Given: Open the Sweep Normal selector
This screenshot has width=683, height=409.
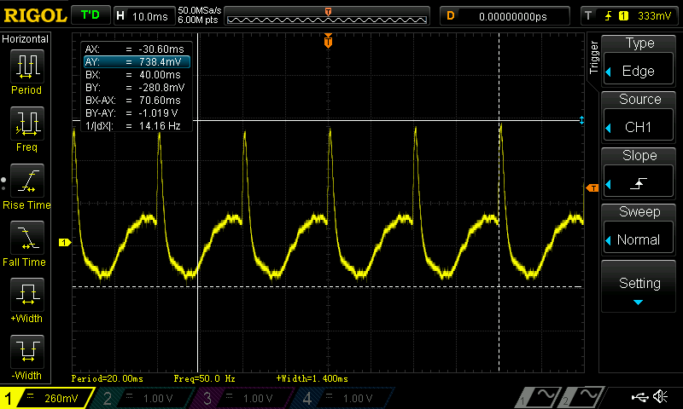Looking at the screenshot, I should (x=639, y=231).
